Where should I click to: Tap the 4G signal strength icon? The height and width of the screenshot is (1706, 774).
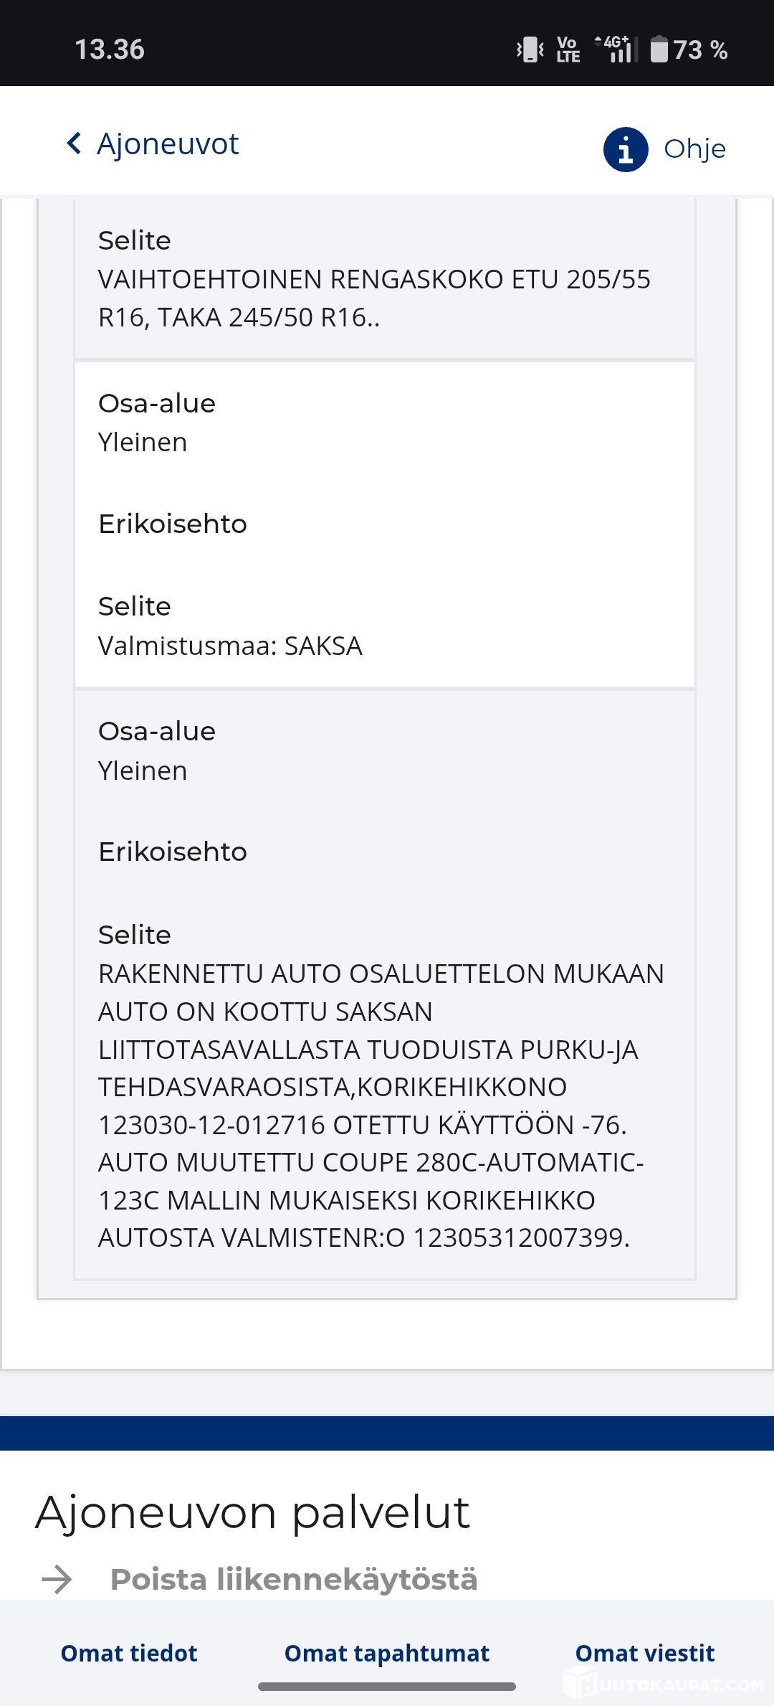pos(616,49)
